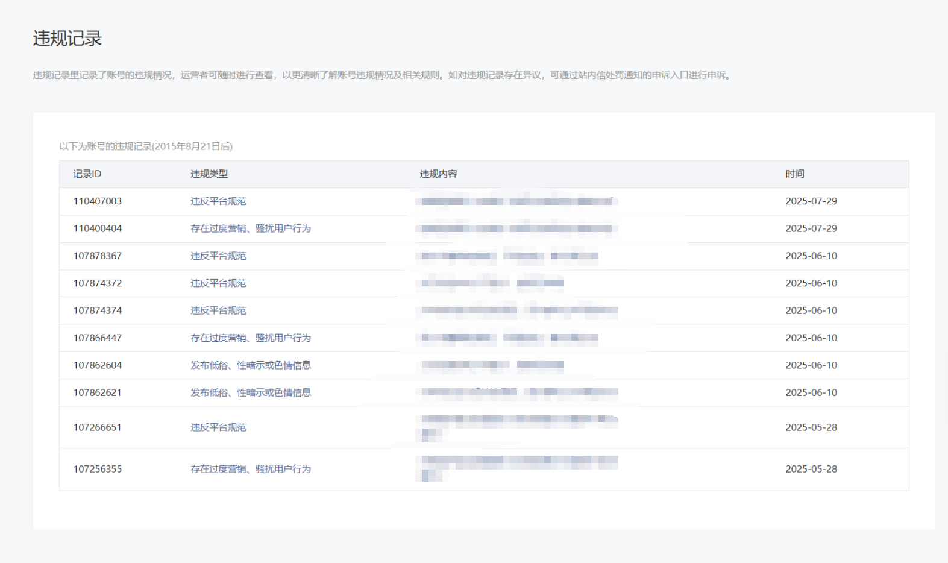Click the 违规记录 page title
The image size is (948, 563).
(67, 39)
